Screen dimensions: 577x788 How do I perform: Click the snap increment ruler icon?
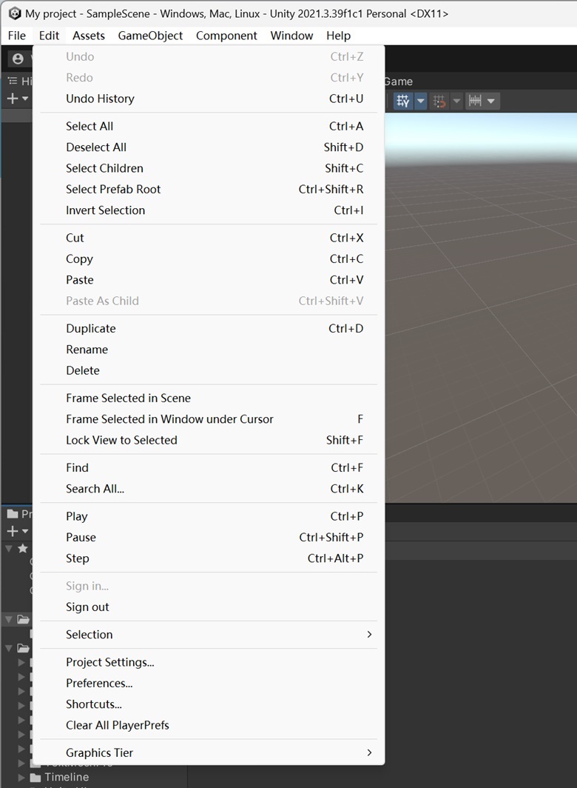(x=475, y=101)
